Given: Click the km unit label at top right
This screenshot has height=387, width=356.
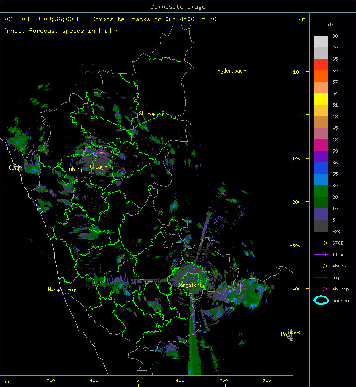Looking at the screenshot, I should click(x=302, y=19).
